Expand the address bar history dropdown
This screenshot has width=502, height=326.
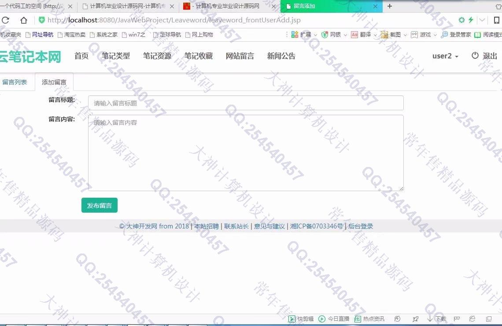[482, 20]
